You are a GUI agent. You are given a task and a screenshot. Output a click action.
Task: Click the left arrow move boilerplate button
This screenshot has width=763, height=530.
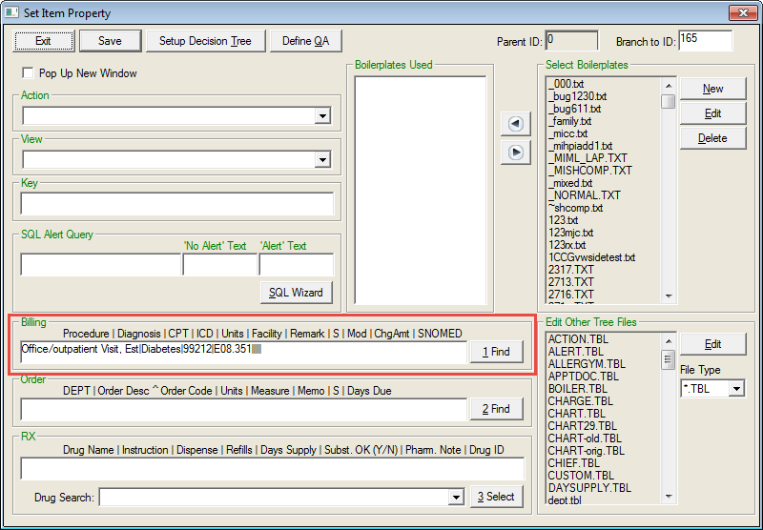click(x=515, y=124)
